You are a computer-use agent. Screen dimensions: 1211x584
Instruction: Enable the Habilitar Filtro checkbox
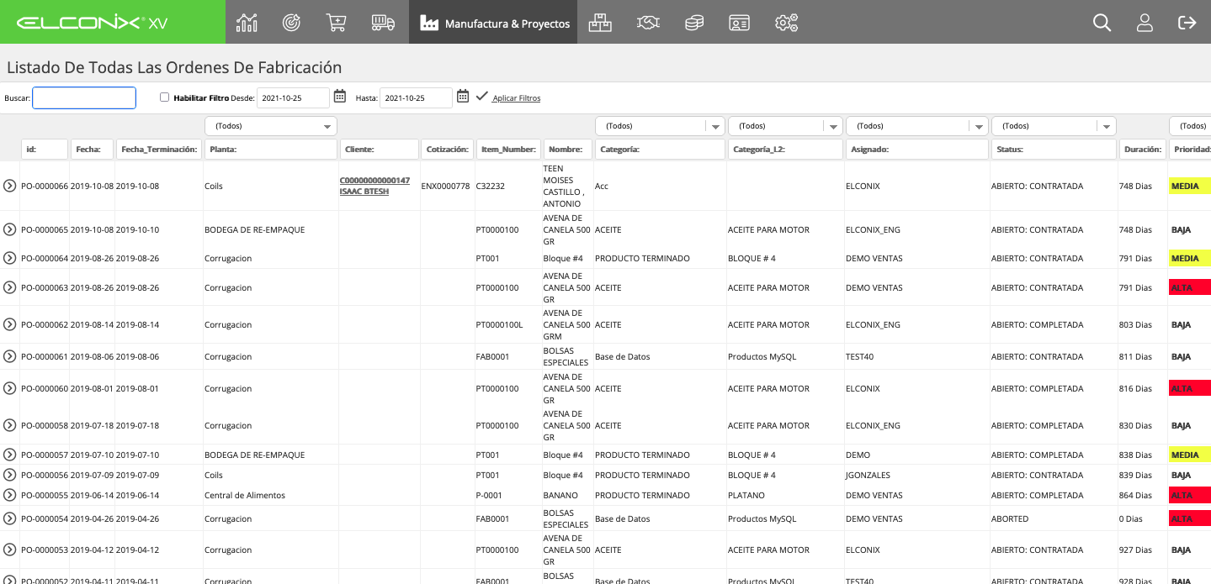coord(165,97)
